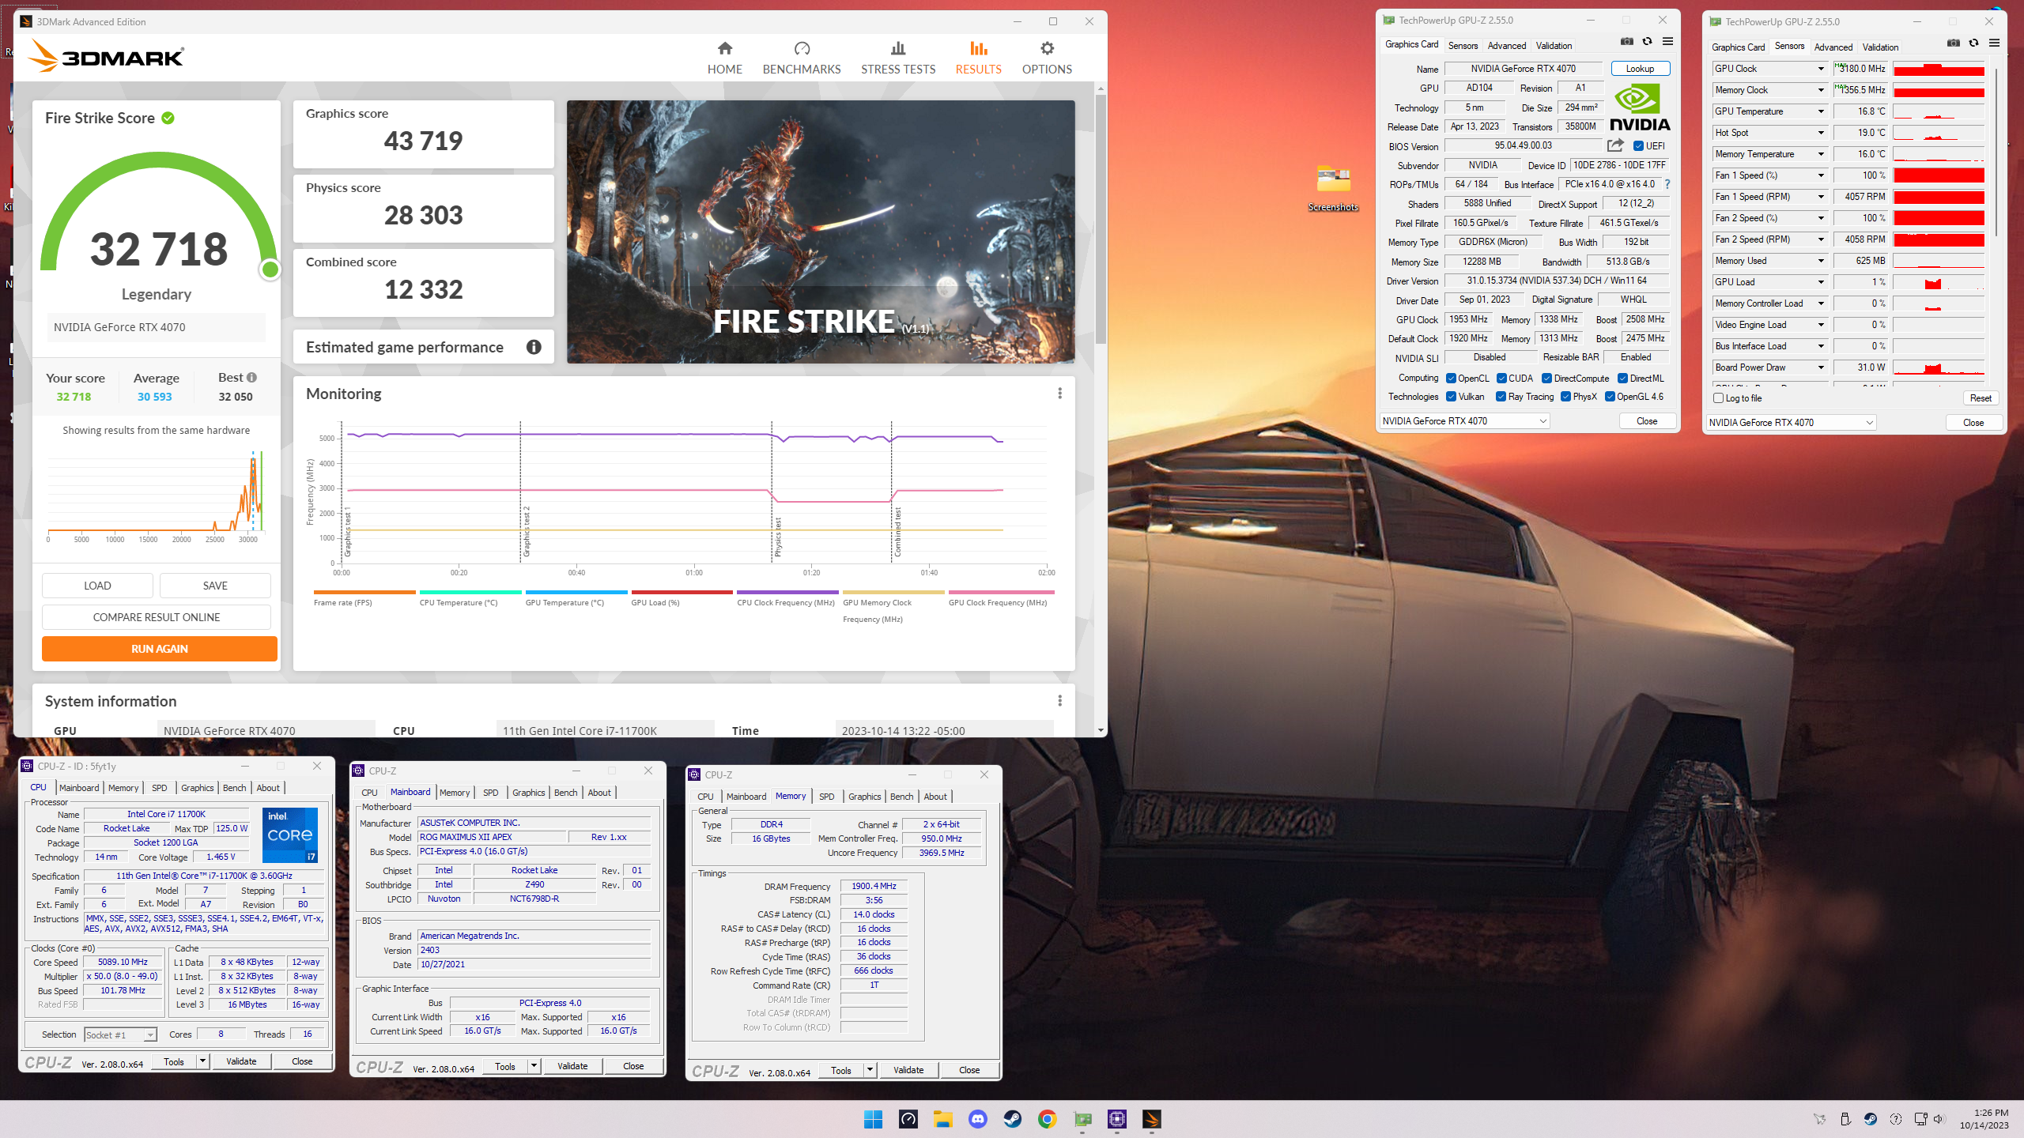Click Reset button in GPU-Z Sensors

click(x=1981, y=398)
